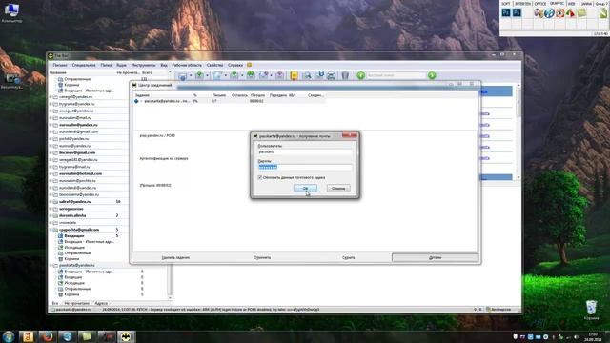The image size is (610, 343).
Task: Click the address book toolbar icon
Action: tap(319, 75)
